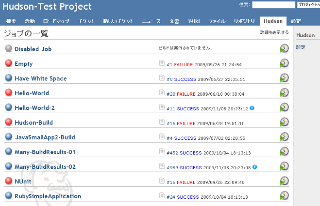Screen dimensions: 320x206
Task: Open build #959 SUCCESS link
Action: pos(184,168)
